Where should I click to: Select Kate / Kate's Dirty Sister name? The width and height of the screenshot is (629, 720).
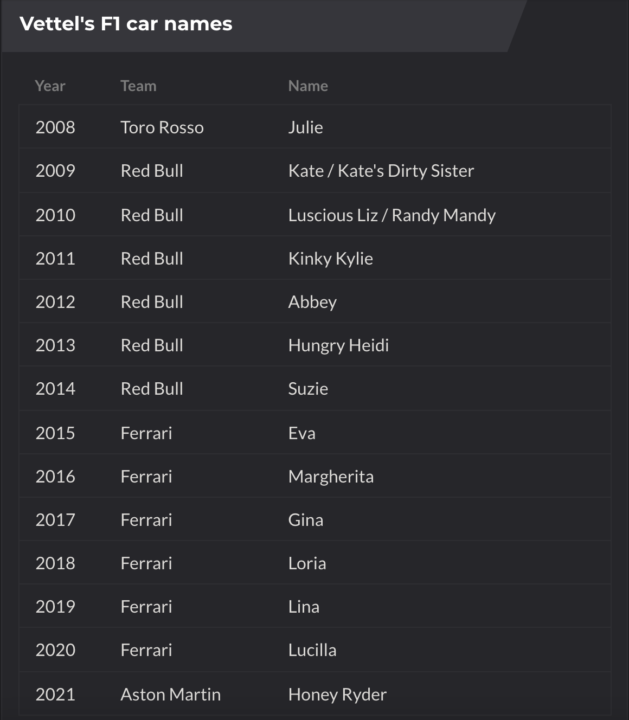(381, 171)
